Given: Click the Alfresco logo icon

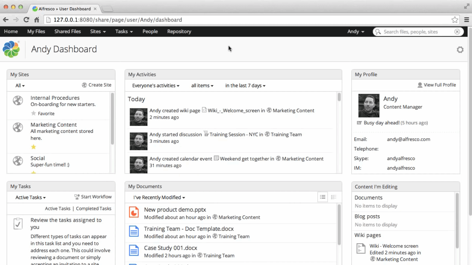Looking at the screenshot, I should tap(11, 49).
